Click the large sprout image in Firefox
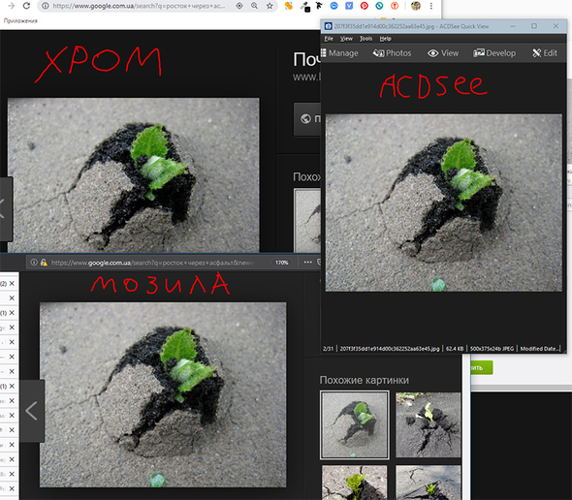This screenshot has height=500, width=572. (163, 394)
